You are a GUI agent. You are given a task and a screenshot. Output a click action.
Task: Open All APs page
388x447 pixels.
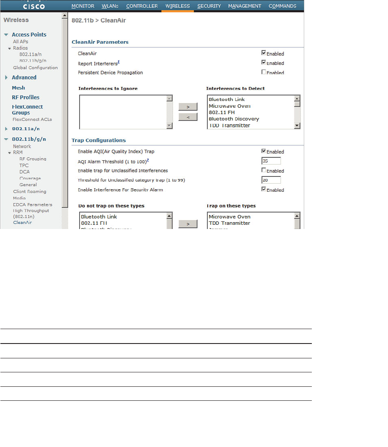click(x=20, y=42)
